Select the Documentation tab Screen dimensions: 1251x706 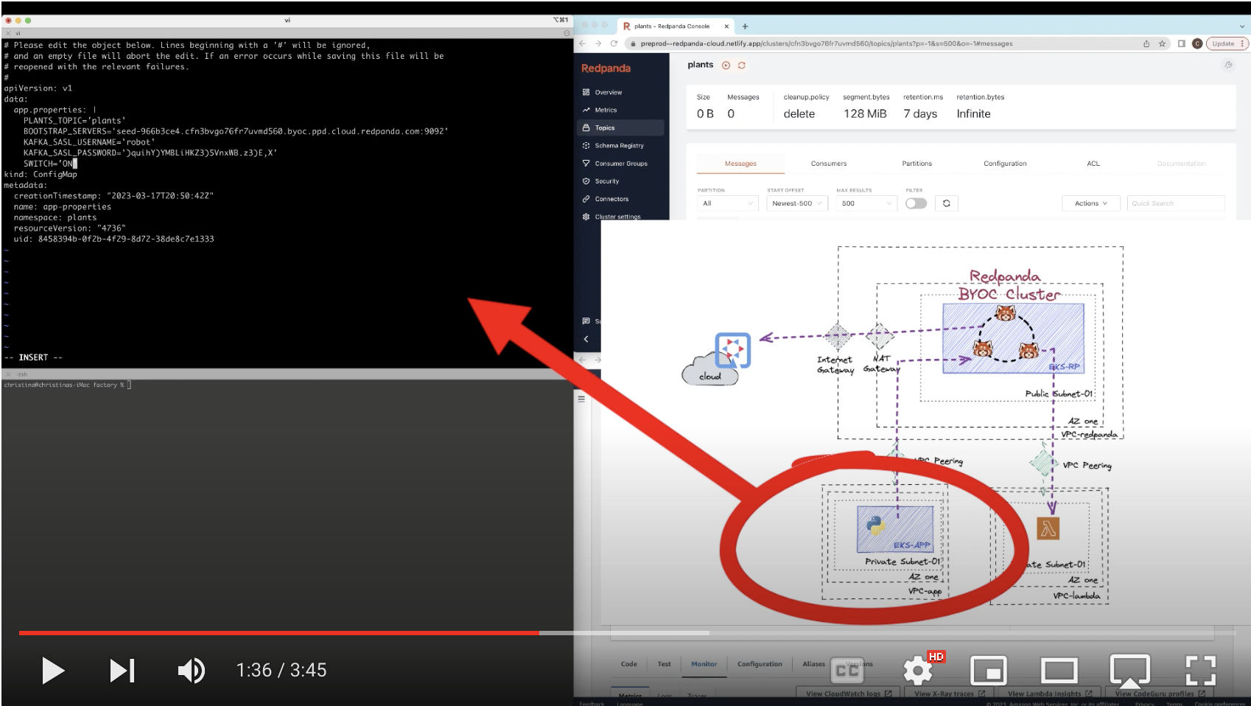(1181, 164)
